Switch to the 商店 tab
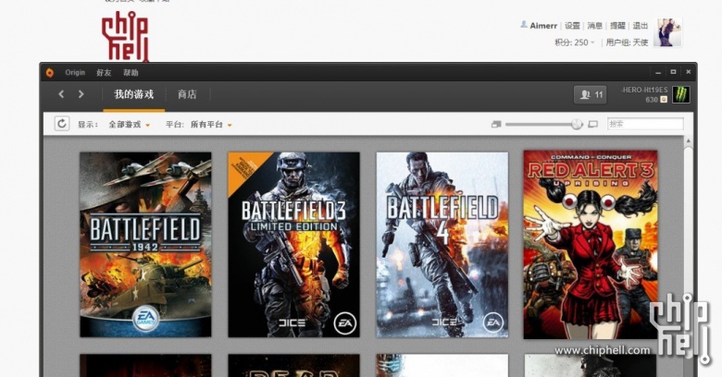The height and width of the screenshot is (377, 722). (x=187, y=94)
